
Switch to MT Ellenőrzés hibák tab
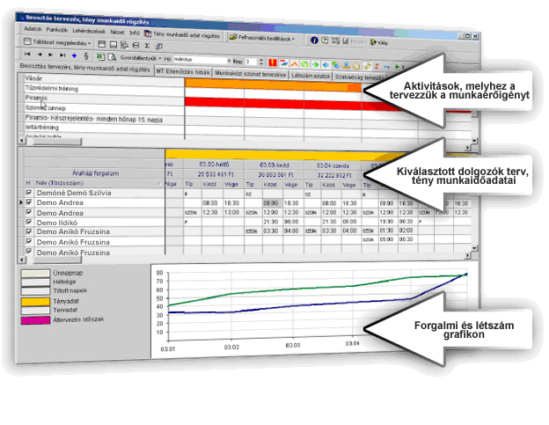pyautogui.click(x=181, y=70)
